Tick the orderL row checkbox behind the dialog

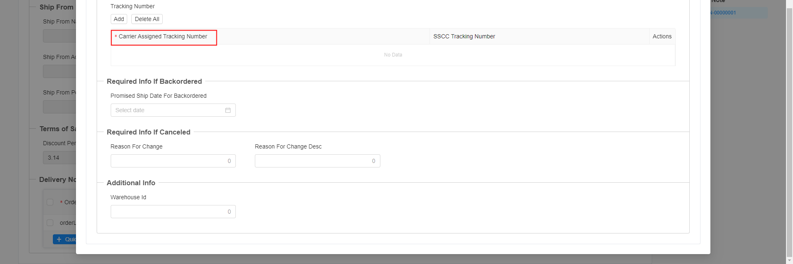[x=50, y=223]
